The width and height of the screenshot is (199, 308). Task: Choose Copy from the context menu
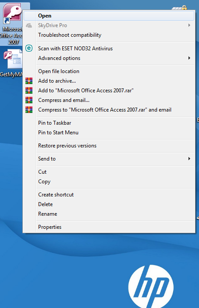coord(109,182)
